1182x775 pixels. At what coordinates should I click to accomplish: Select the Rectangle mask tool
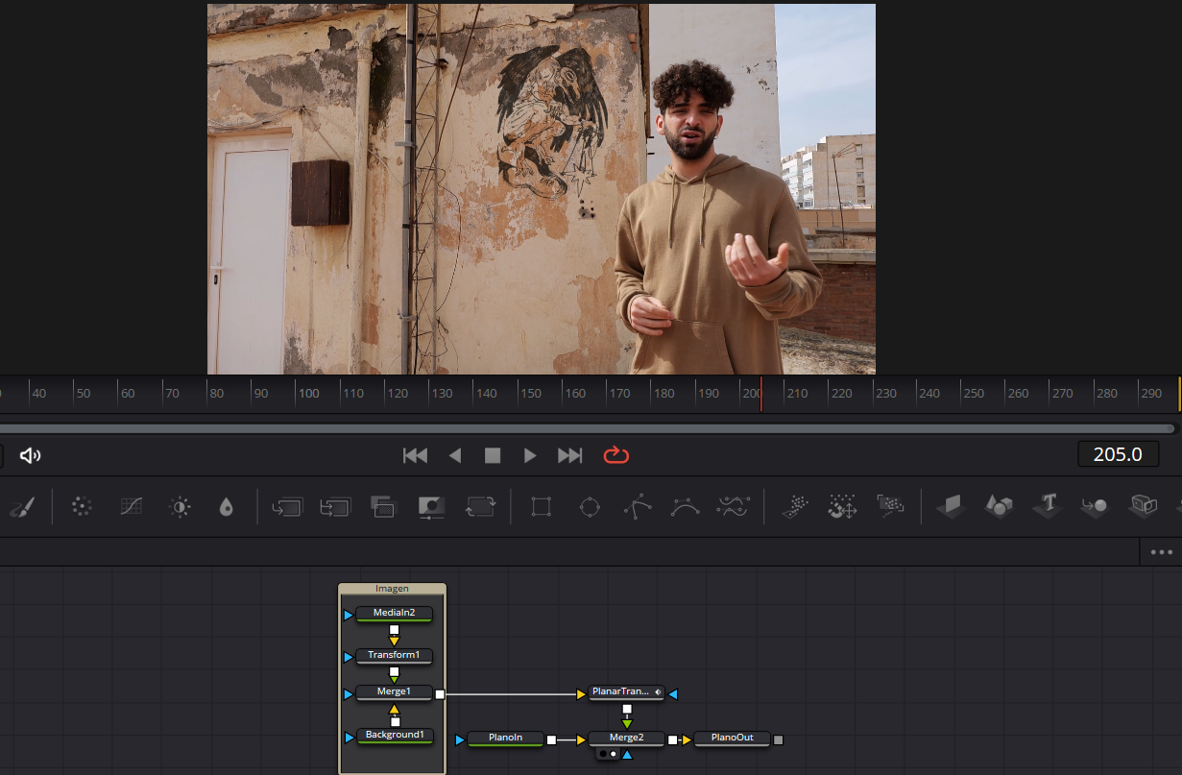541,506
